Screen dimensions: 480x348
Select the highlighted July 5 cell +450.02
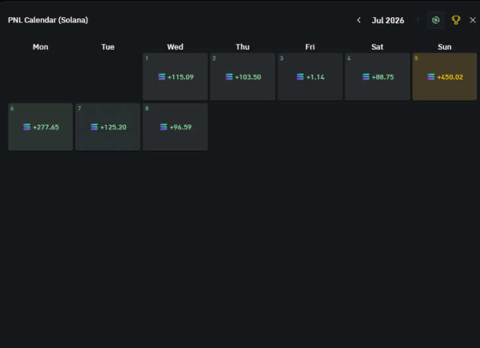[x=444, y=76]
